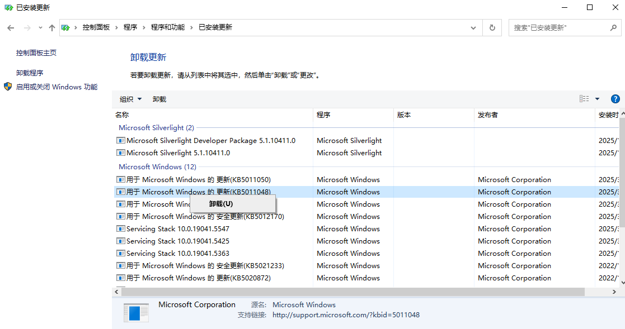Viewport: 625px width, 329px height.
Task: Click the vertical scrollbar down arrow
Action: pyautogui.click(x=622, y=283)
